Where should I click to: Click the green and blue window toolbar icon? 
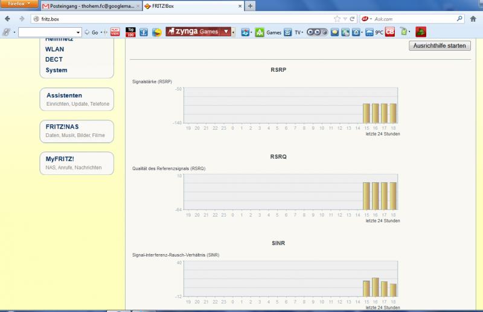click(x=345, y=32)
